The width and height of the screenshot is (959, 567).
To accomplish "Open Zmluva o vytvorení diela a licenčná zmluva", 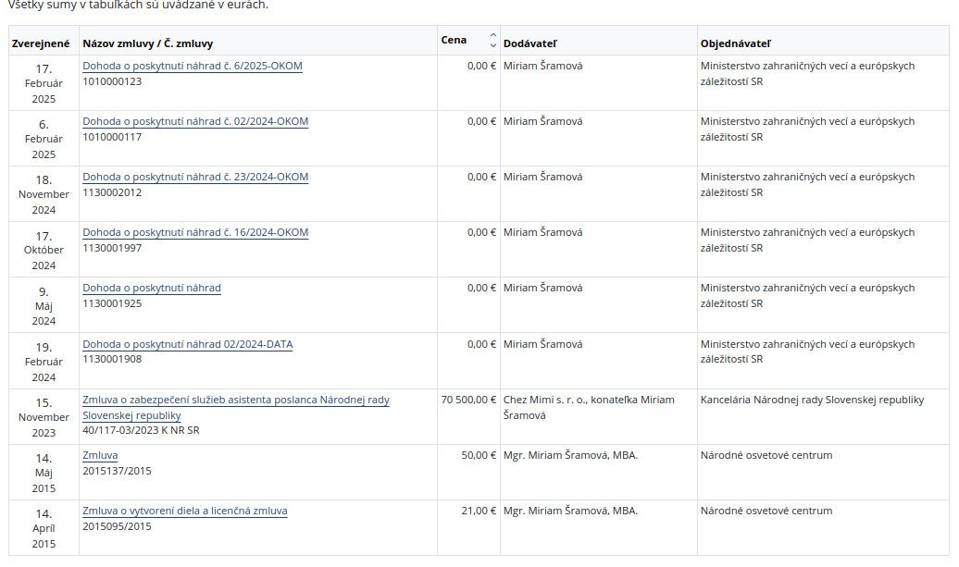I will 184,511.
